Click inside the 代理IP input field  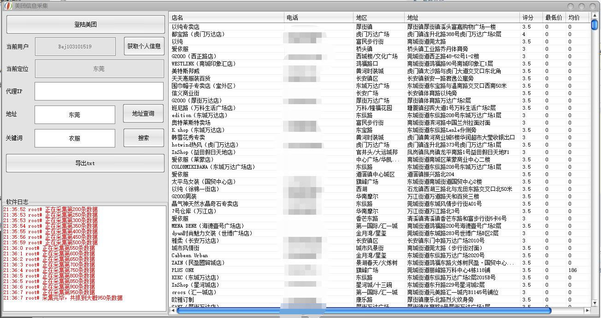(98, 91)
